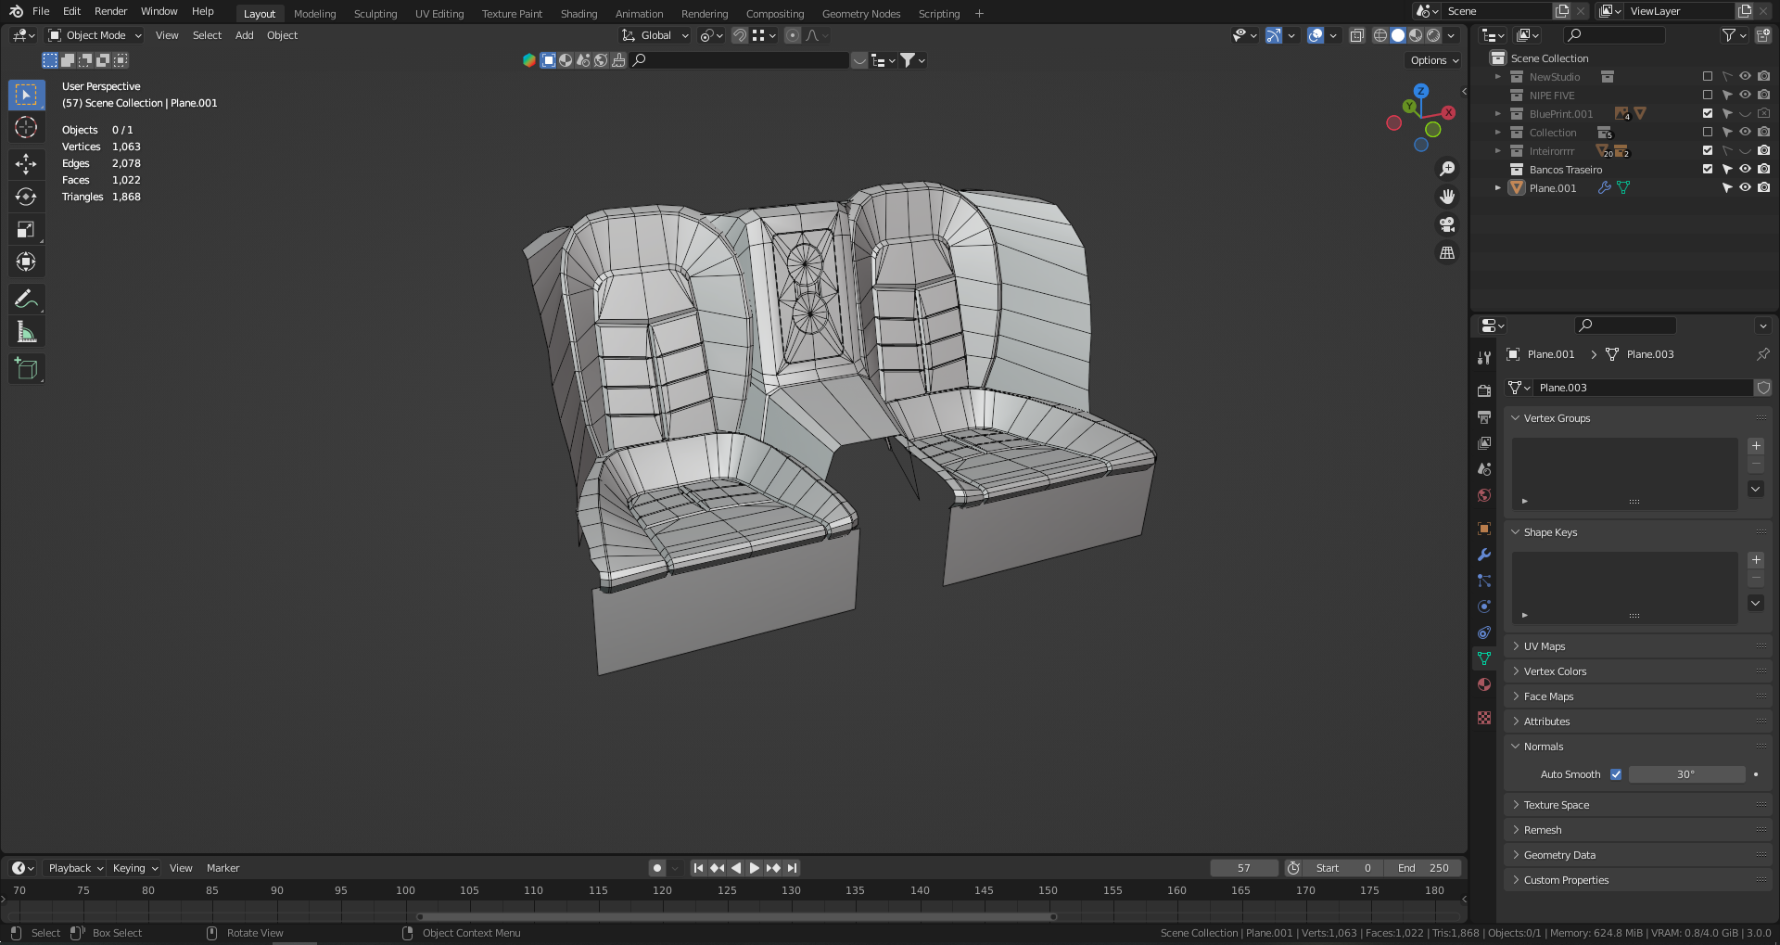
Task: Expand the Geometry Data panel
Action: [x=1559, y=855]
